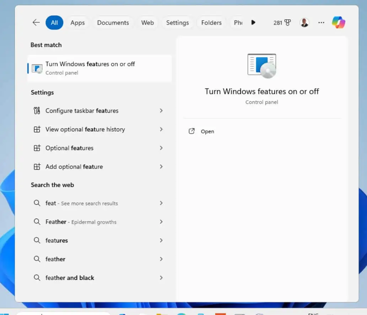This screenshot has width=367, height=315.
Task: Click the Windows features icon in best match
Action: [37, 68]
